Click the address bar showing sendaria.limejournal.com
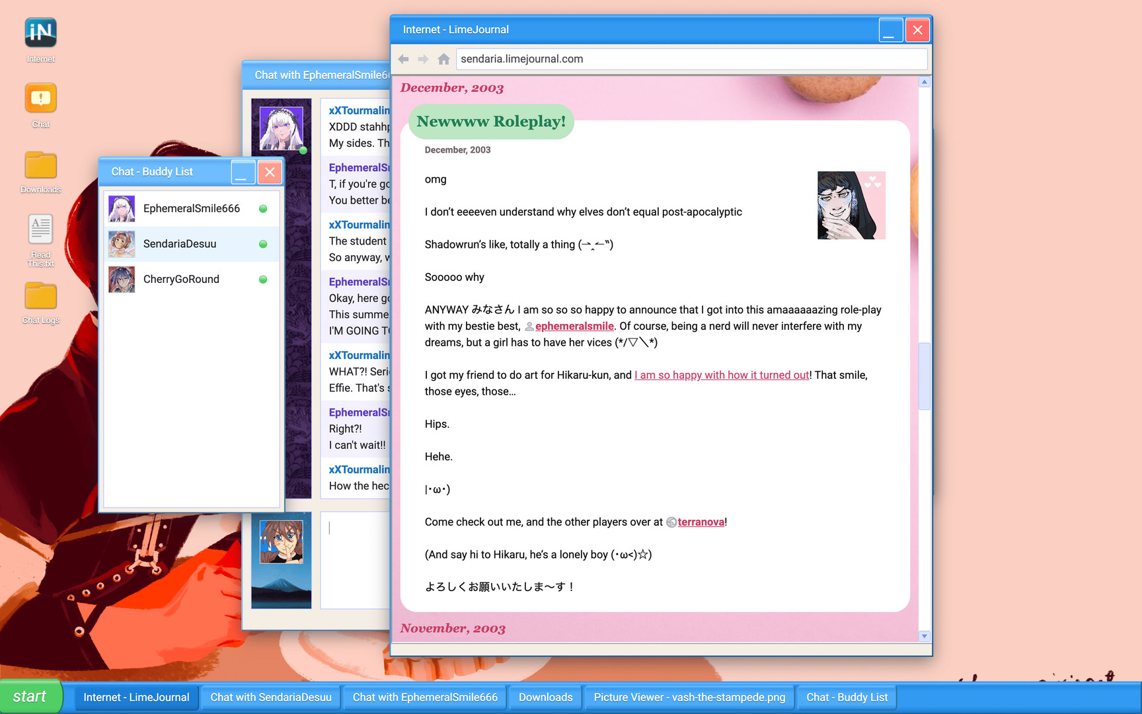The width and height of the screenshot is (1142, 714). (x=691, y=59)
